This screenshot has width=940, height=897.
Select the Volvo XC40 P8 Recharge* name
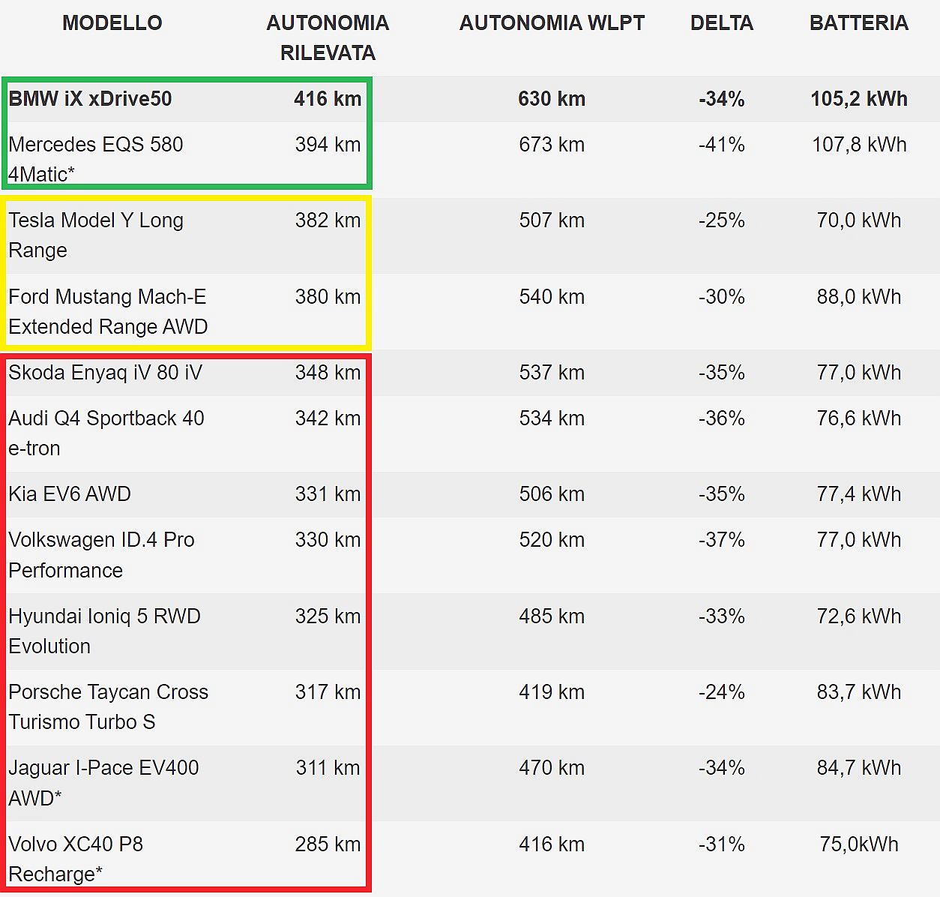[76, 859]
